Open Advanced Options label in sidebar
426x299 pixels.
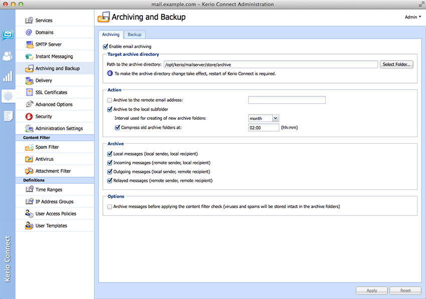(54, 105)
